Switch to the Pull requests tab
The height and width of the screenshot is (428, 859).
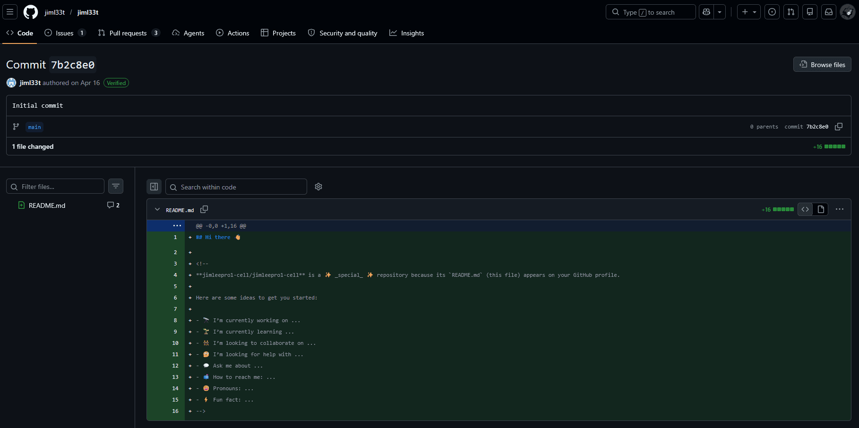pos(129,33)
